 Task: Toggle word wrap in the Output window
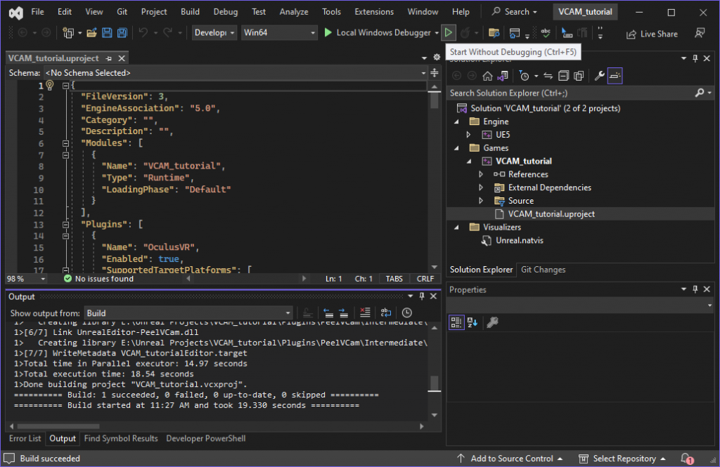pyautogui.click(x=386, y=313)
